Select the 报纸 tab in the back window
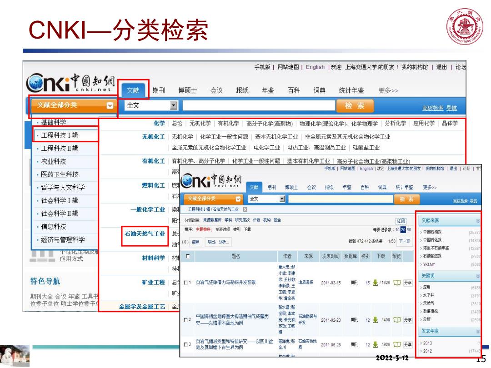This screenshot has height=368, width=491. point(242,90)
